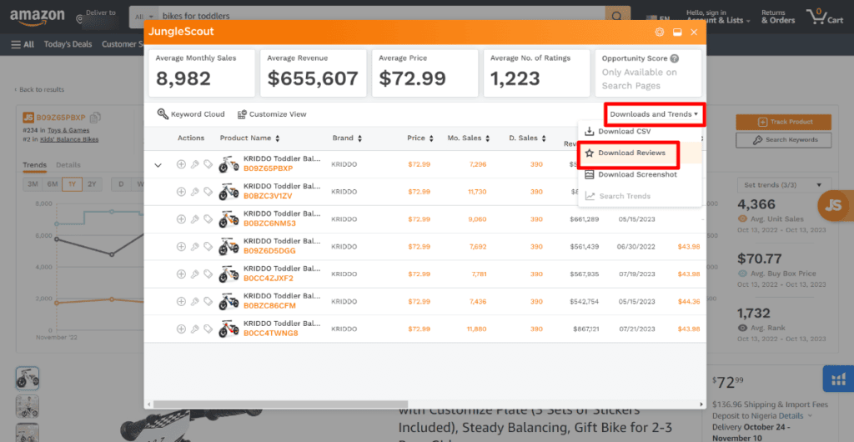Open Amazon shopping cart
The image size is (854, 442).
click(825, 17)
